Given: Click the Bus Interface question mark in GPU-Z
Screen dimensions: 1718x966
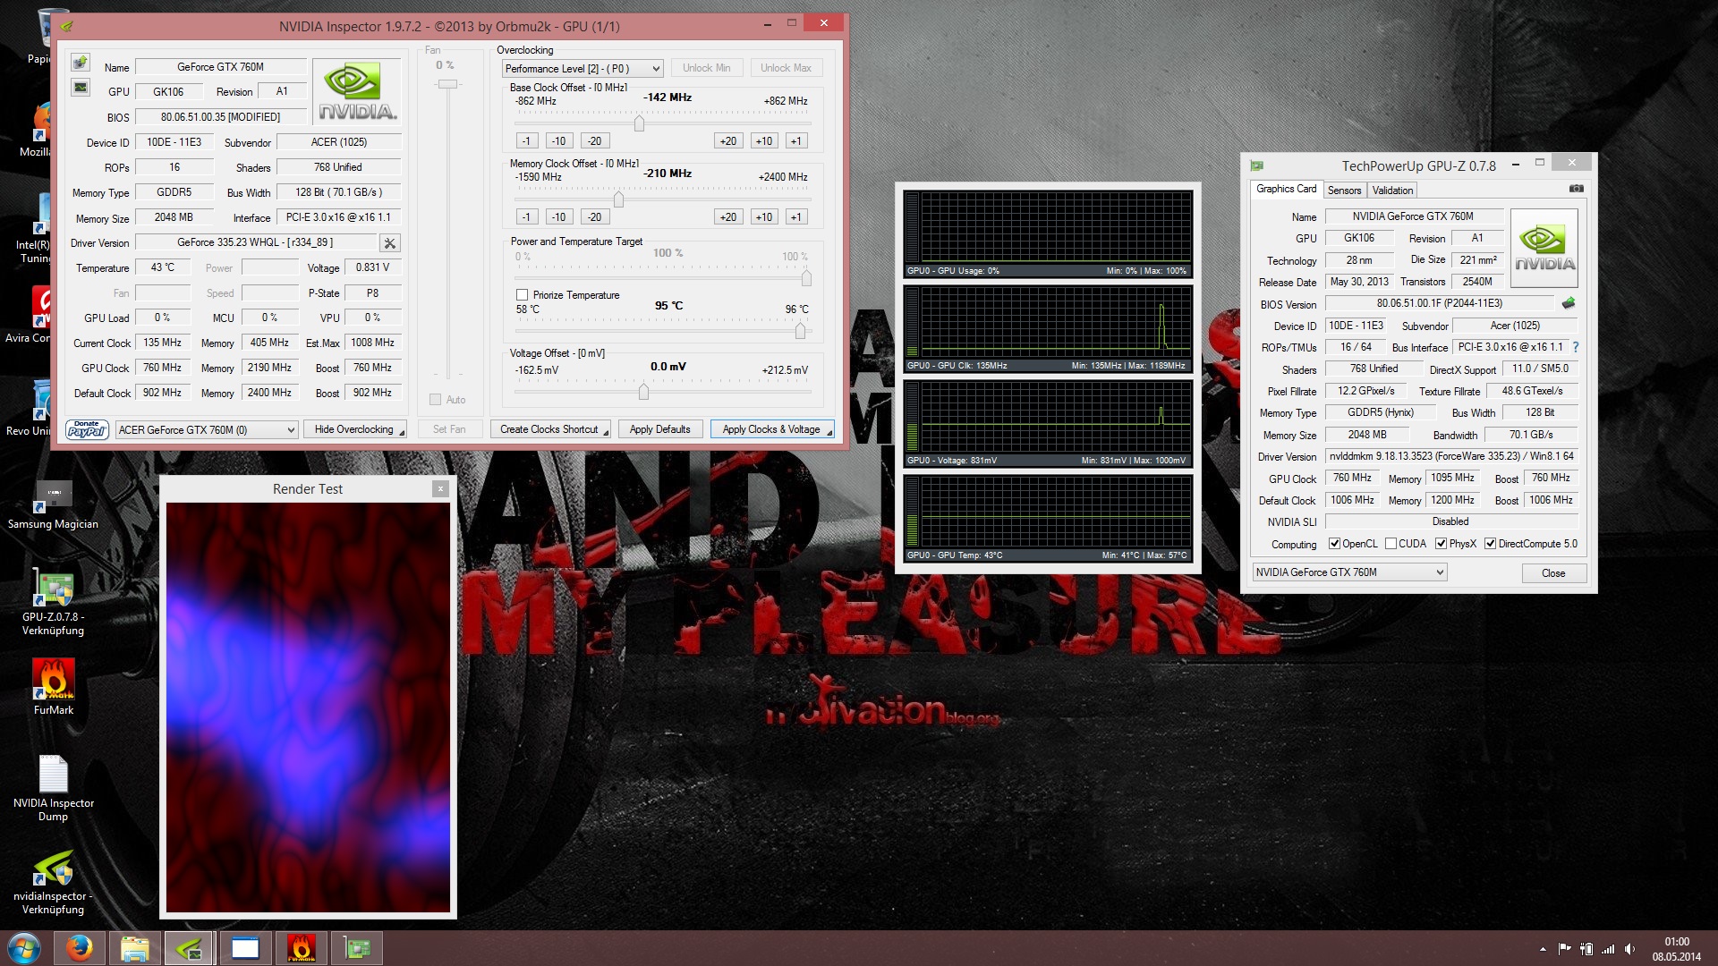Looking at the screenshot, I should pyautogui.click(x=1576, y=347).
